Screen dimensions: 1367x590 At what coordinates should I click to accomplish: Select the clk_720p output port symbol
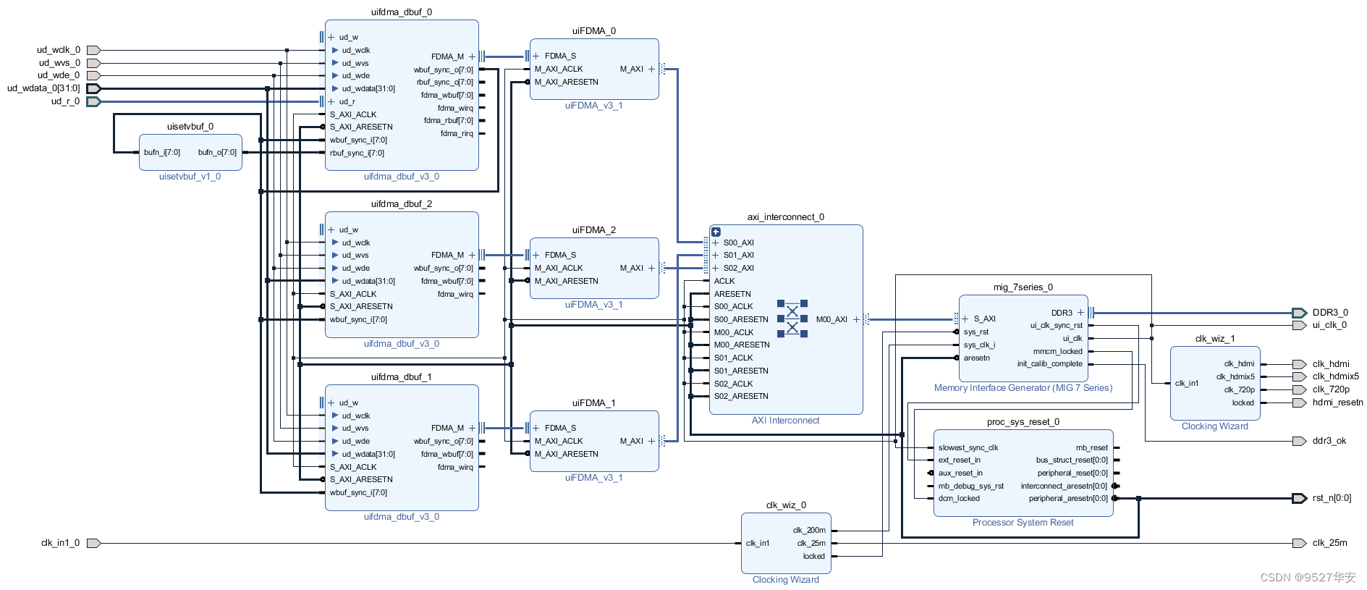[x=1299, y=389]
